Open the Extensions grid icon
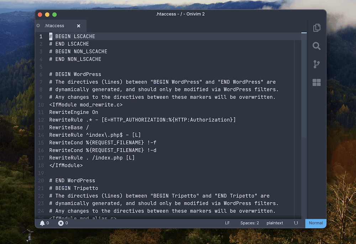This screenshot has width=356, height=244. point(316,83)
